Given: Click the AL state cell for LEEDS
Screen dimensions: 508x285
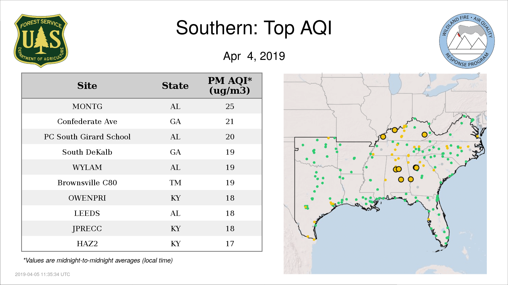Looking at the screenshot, I should (175, 213).
